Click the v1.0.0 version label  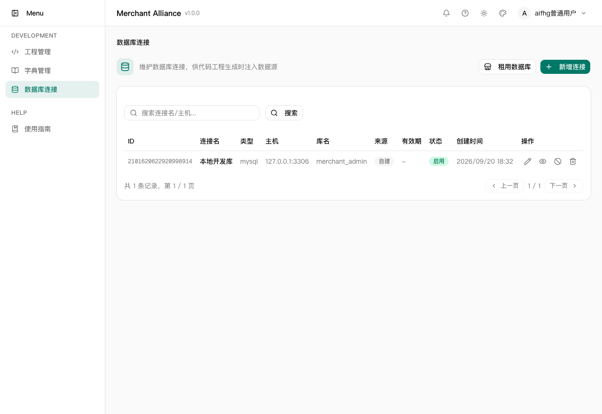coord(192,13)
